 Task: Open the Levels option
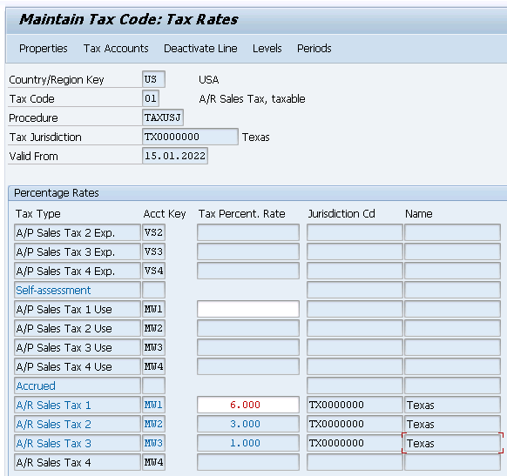tap(267, 49)
